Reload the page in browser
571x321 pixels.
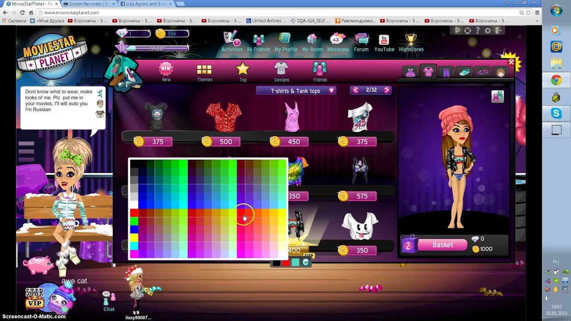coord(22,12)
